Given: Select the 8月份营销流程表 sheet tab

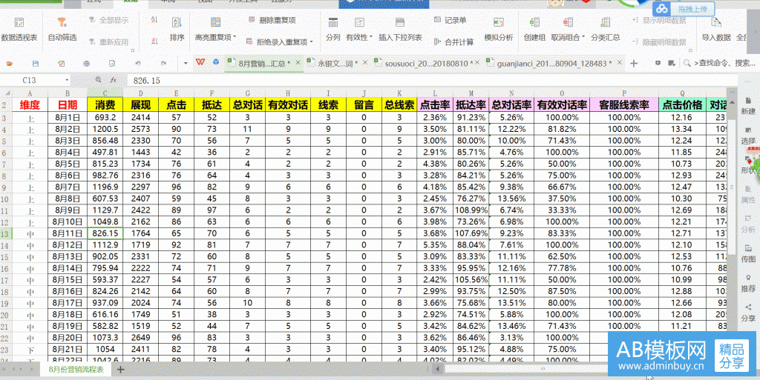Looking at the screenshot, I should pyautogui.click(x=76, y=370).
